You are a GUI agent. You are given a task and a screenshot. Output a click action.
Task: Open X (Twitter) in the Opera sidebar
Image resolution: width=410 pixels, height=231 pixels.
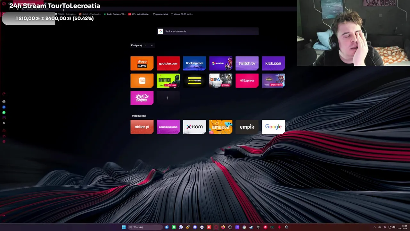pyautogui.click(x=4, y=123)
